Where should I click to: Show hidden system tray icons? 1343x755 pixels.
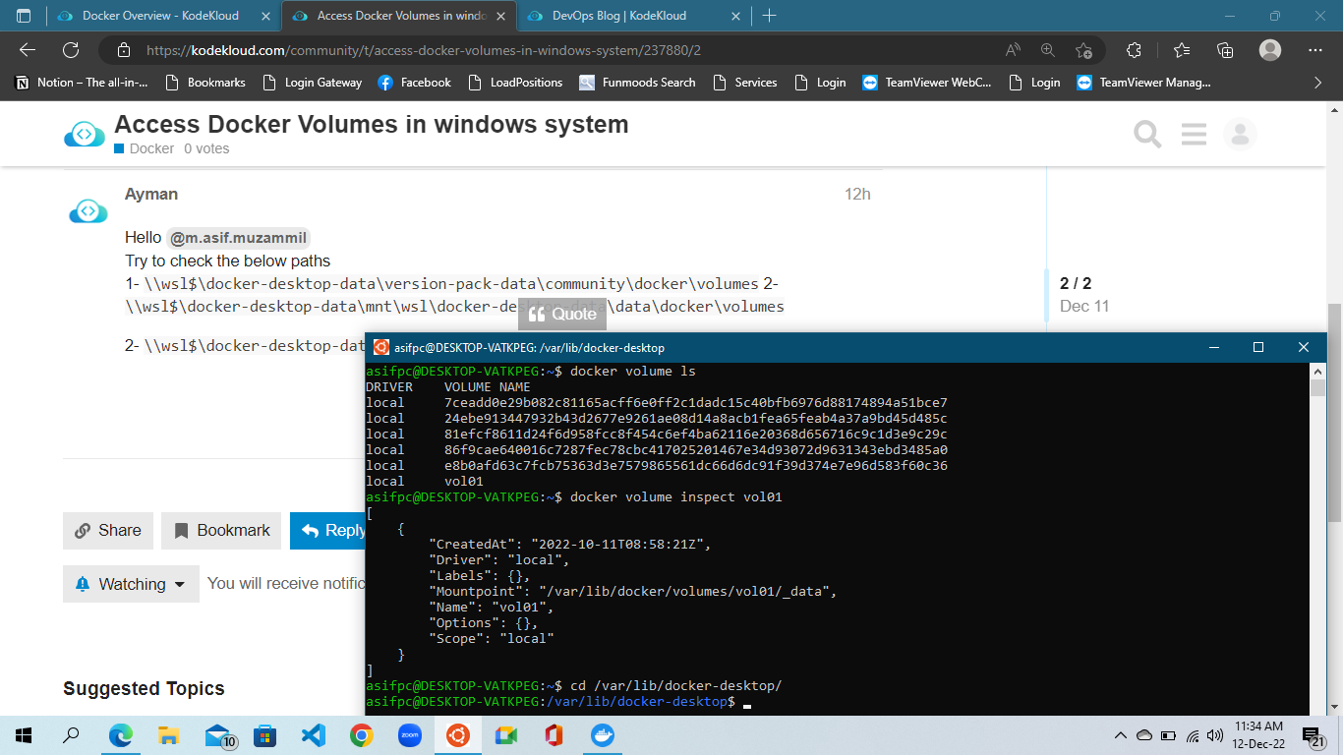[1120, 735]
